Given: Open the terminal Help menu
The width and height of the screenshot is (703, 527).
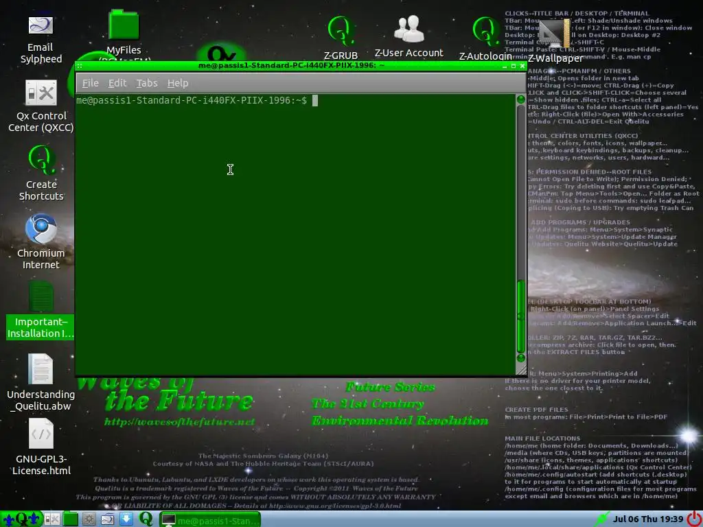Looking at the screenshot, I should pos(178,83).
